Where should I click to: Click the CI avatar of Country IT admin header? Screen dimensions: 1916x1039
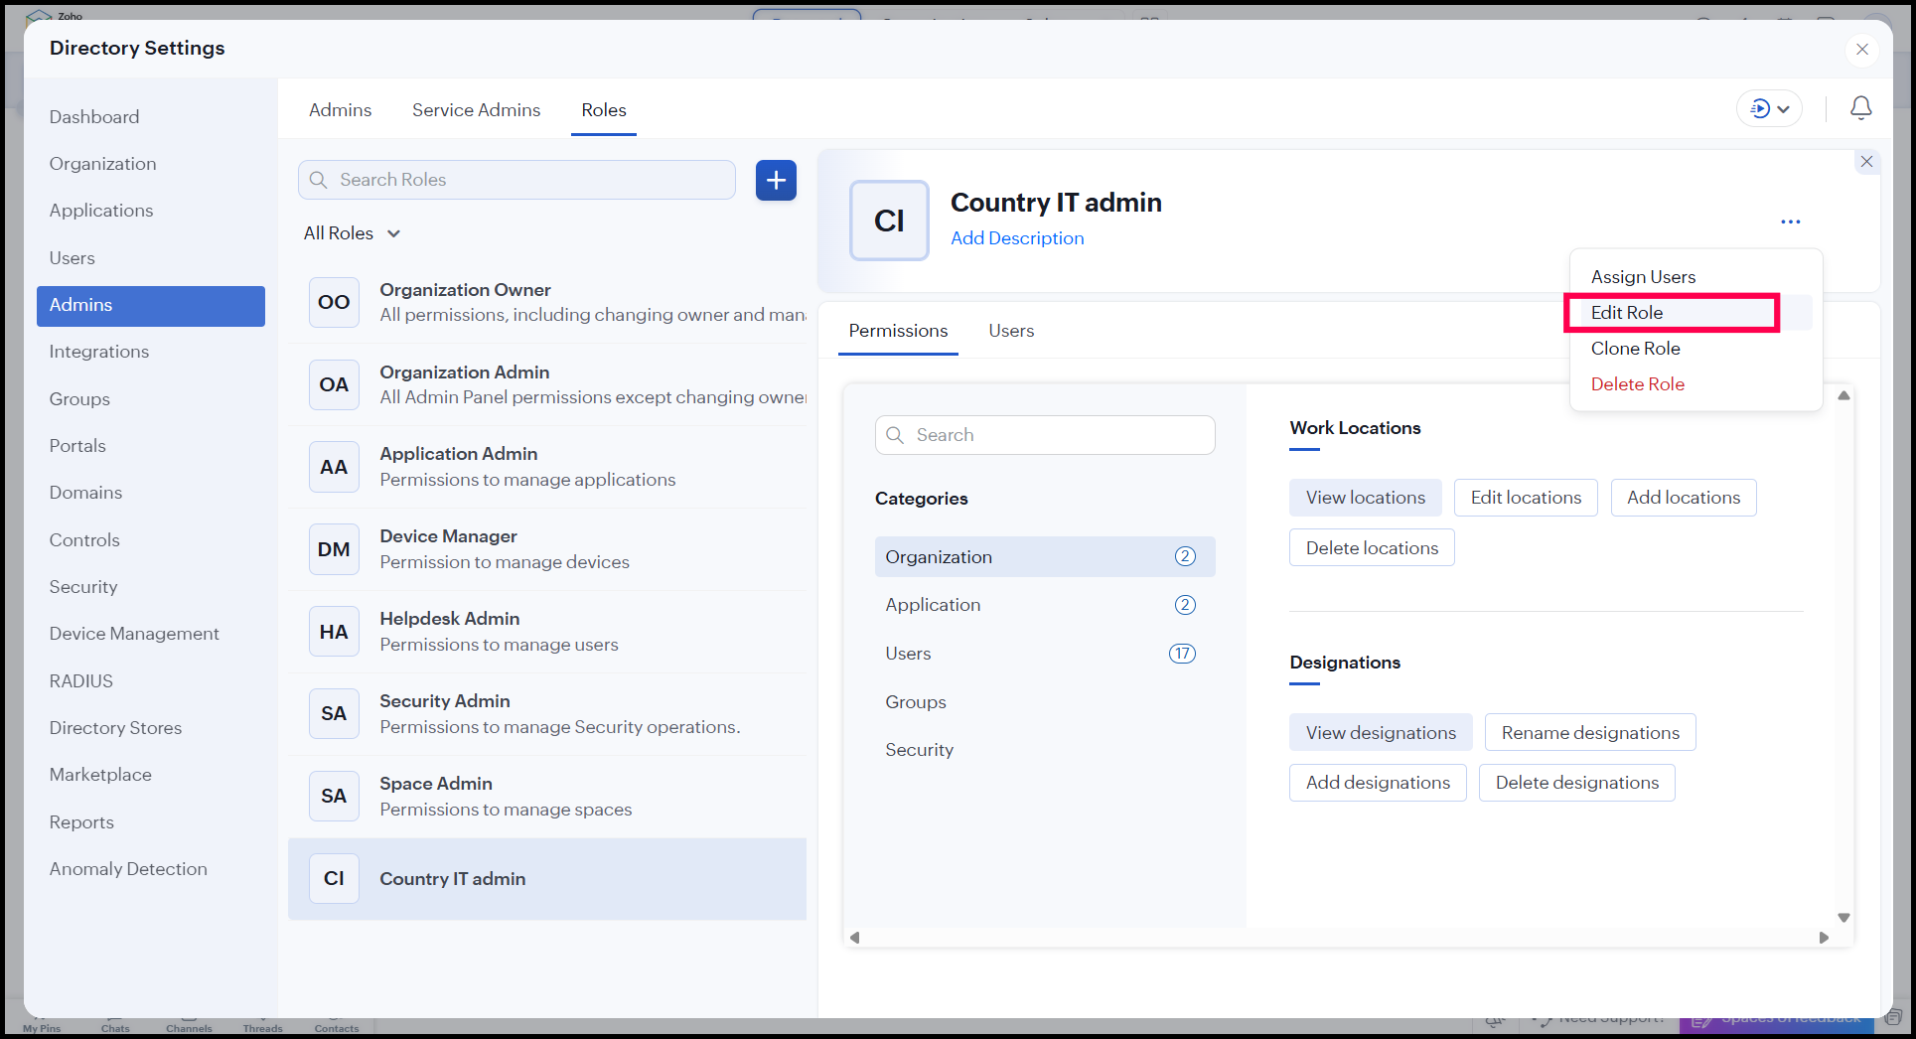(889, 221)
